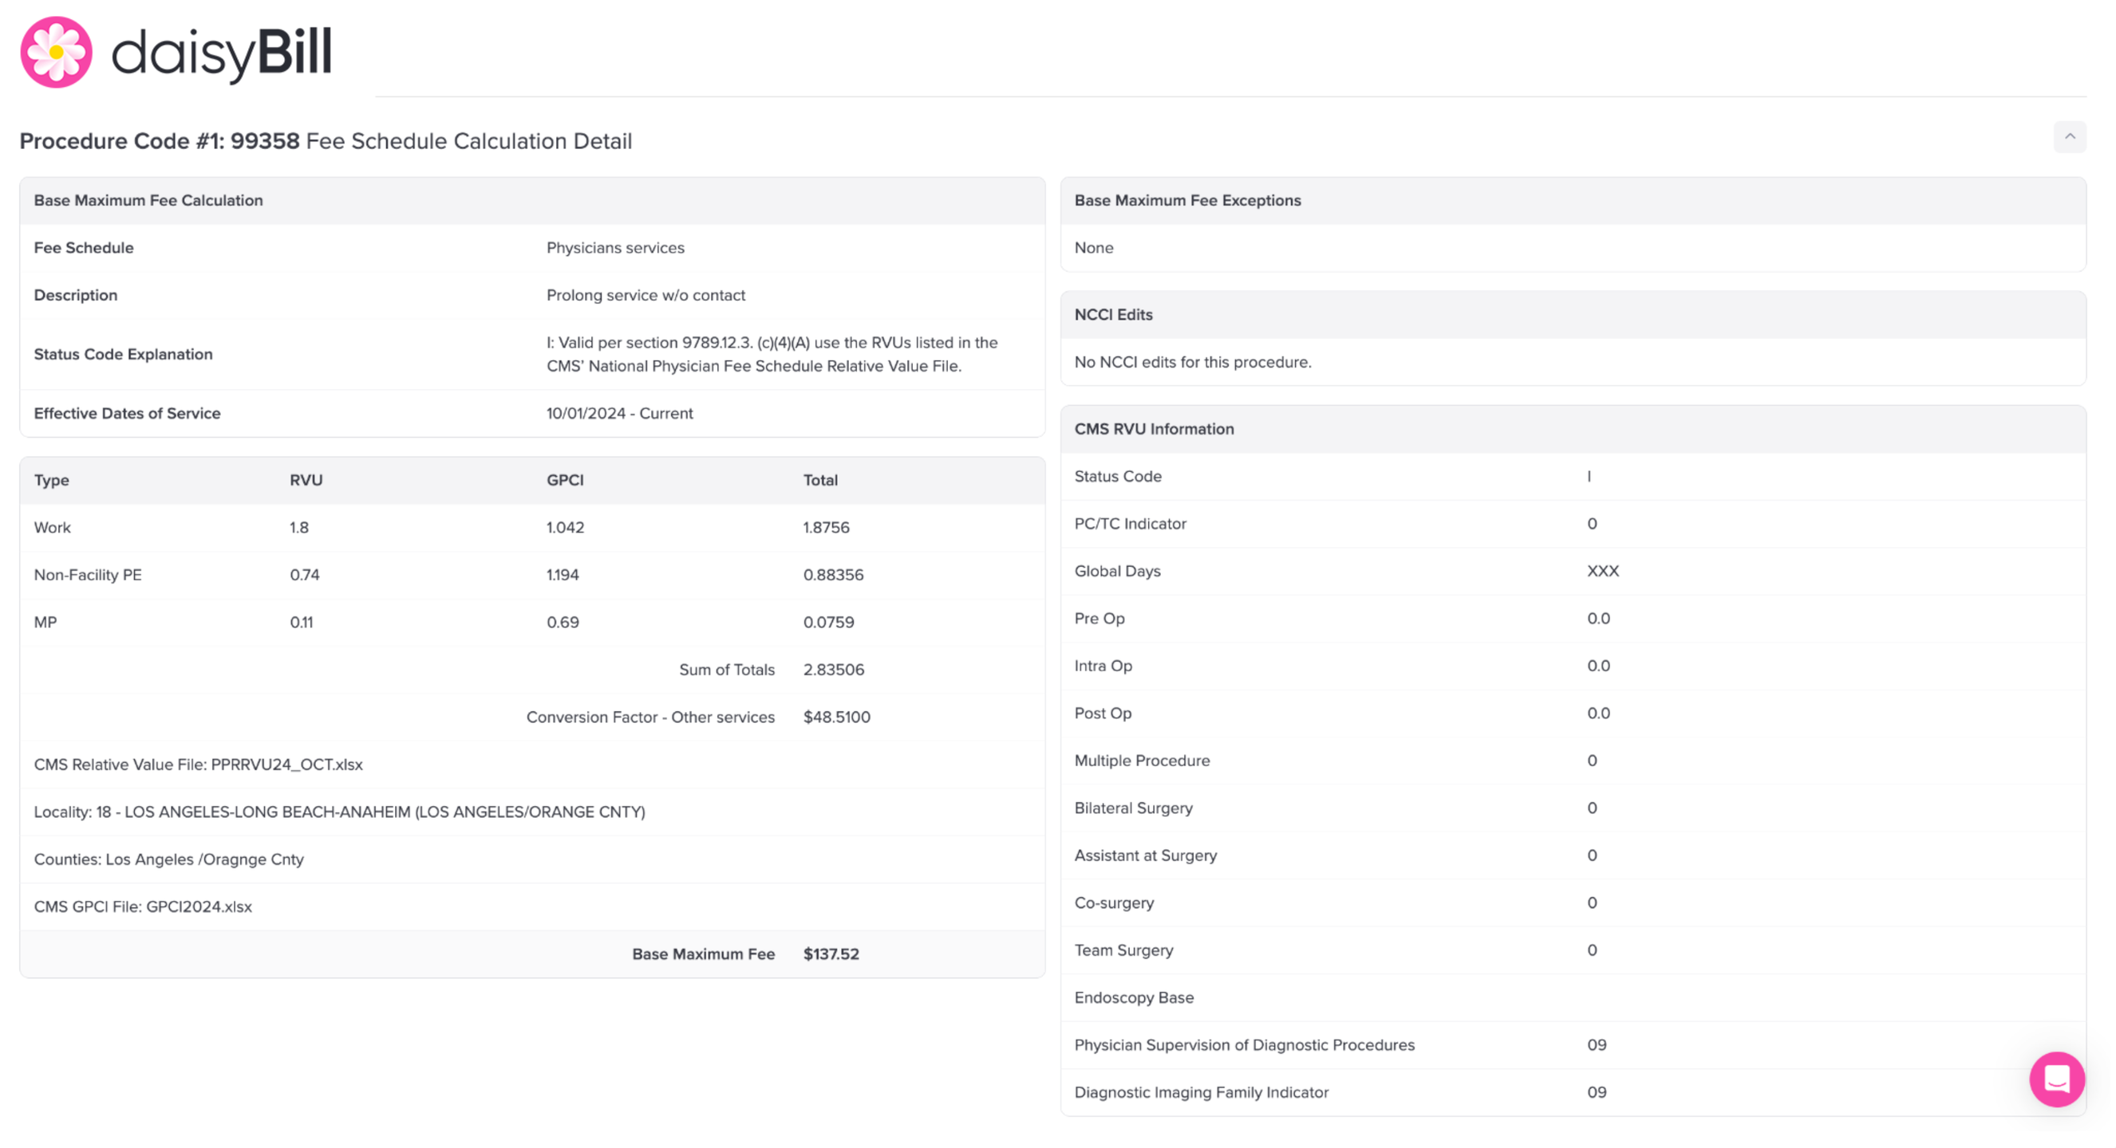Viewport: 2116px width, 1148px height.
Task: Click the Locality 18 Los Angeles row
Action: (x=339, y=812)
